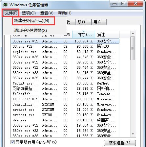Click the 33,444 K memory value
Screen dimensions: 146x147
(85, 78)
